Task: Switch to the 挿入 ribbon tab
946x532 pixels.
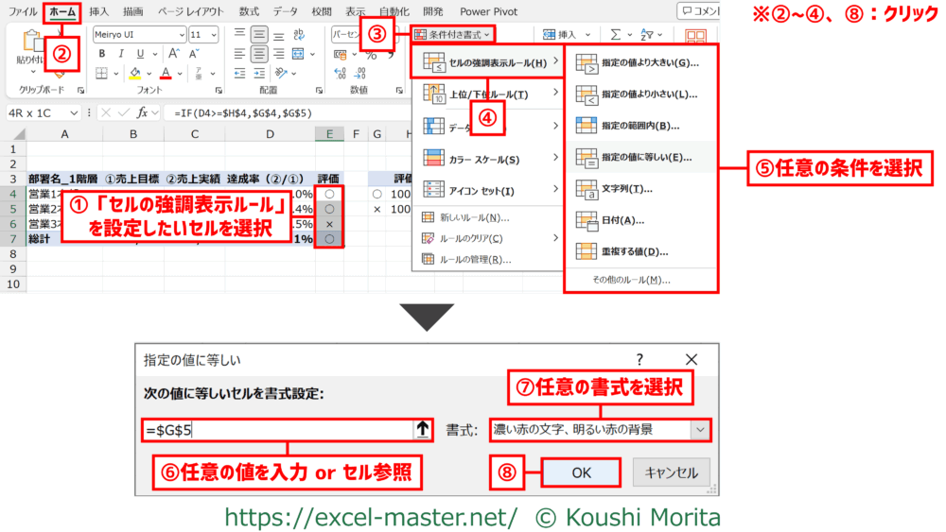Action: point(99,11)
